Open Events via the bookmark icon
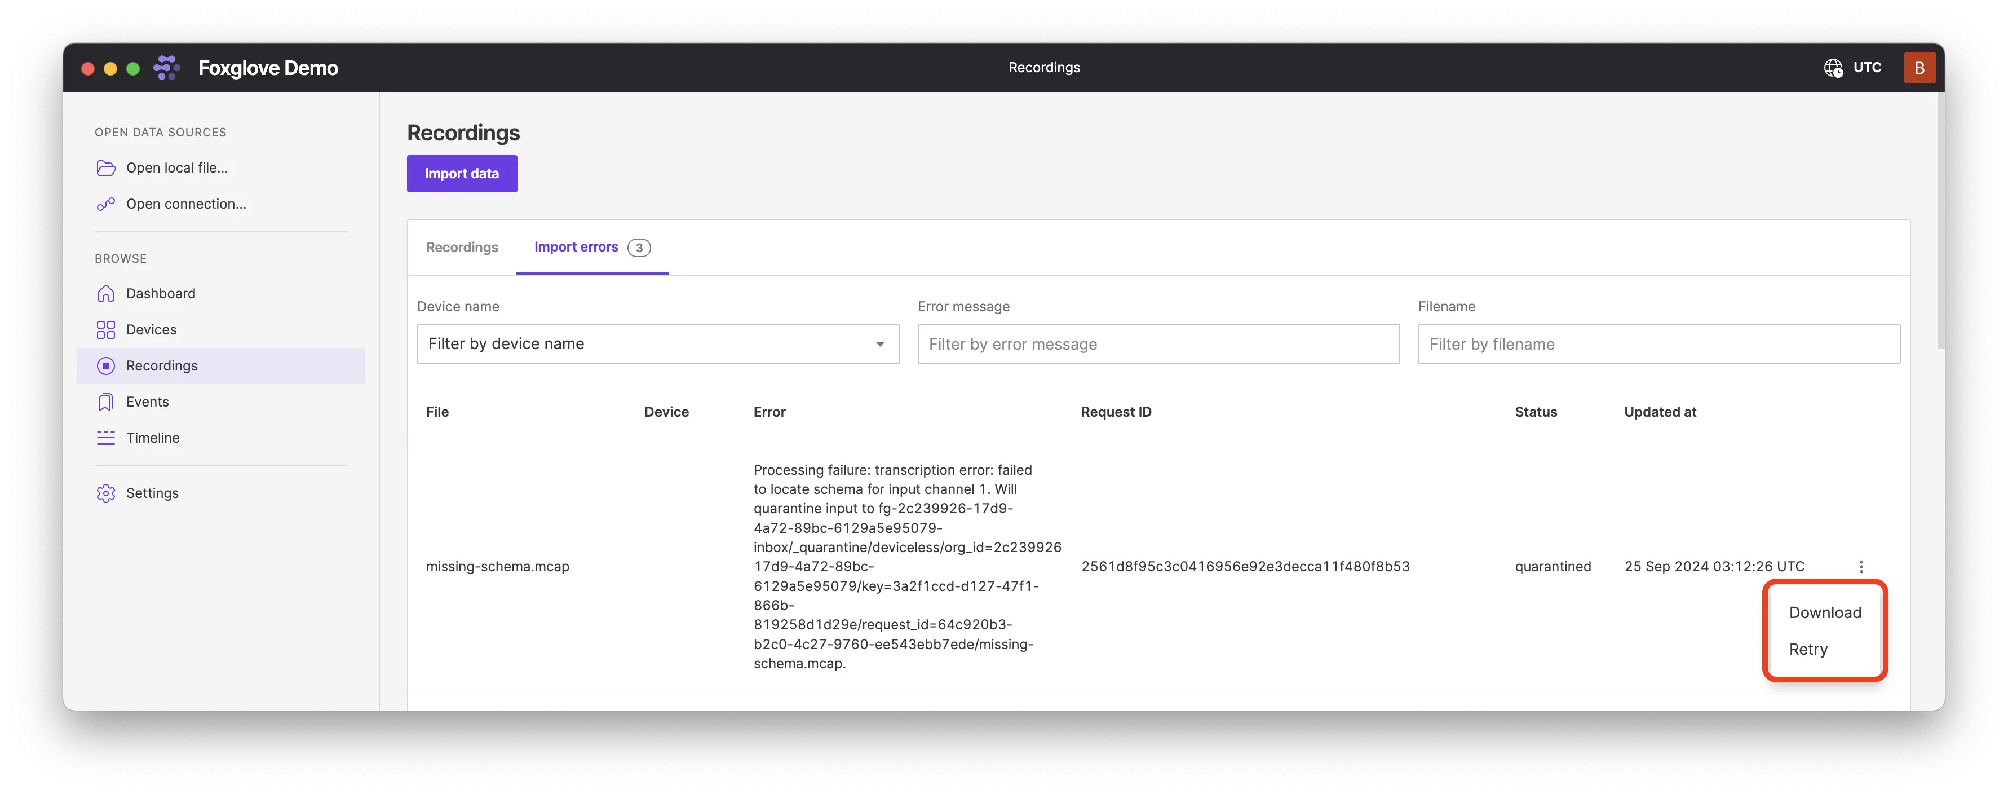 click(x=106, y=401)
